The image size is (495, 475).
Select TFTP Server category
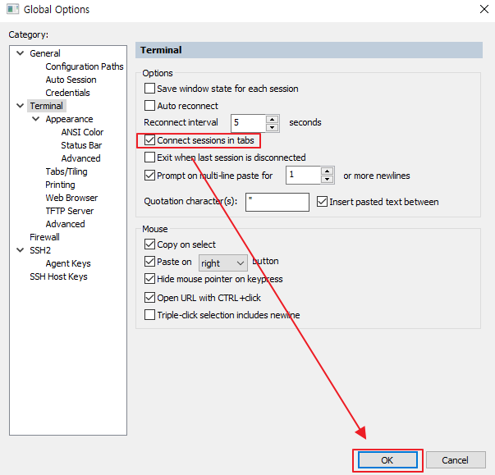pyautogui.click(x=70, y=211)
